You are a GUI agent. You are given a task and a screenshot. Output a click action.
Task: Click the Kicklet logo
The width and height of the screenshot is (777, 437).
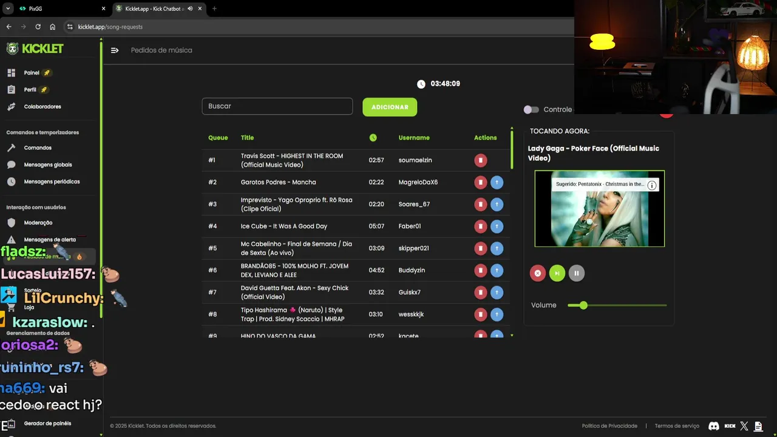pos(35,49)
